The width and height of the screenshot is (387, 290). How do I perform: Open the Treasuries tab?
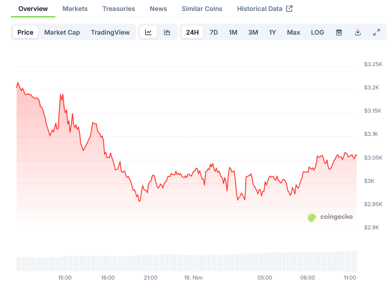118,8
